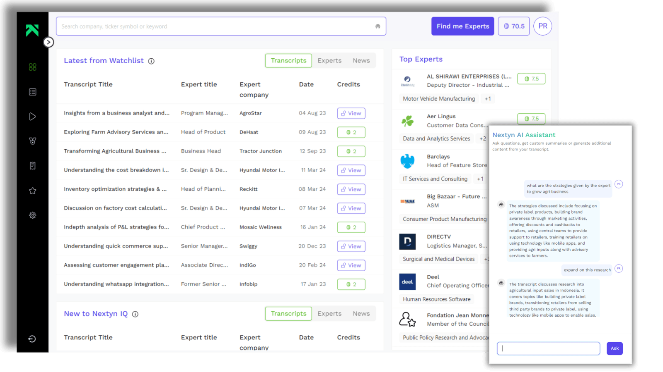The width and height of the screenshot is (663, 372).
Task: Click the expert badge icon in the sidebar
Action: point(32,141)
